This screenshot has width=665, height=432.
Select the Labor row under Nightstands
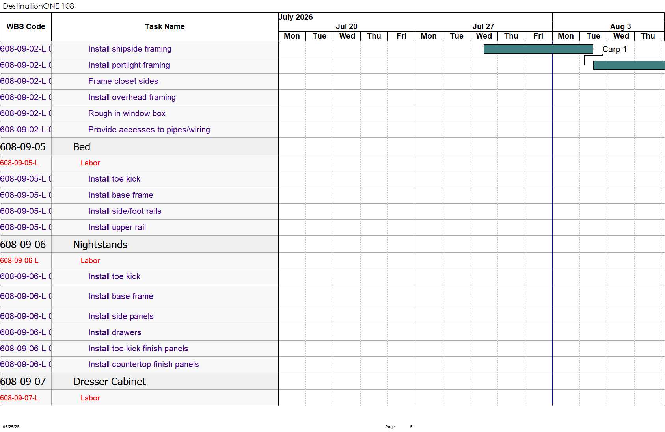click(90, 261)
